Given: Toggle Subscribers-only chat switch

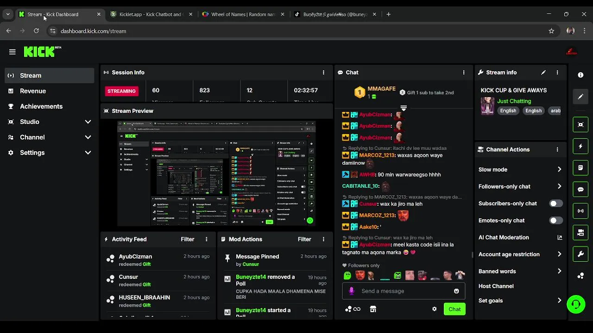Looking at the screenshot, I should click(556, 203).
